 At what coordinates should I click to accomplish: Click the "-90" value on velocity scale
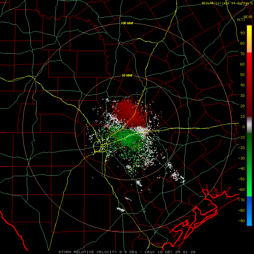[241, 221]
